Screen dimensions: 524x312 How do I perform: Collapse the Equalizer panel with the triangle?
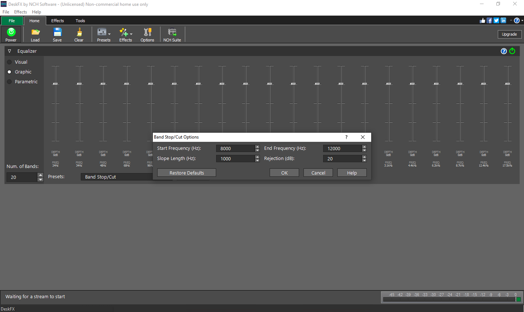click(x=9, y=51)
